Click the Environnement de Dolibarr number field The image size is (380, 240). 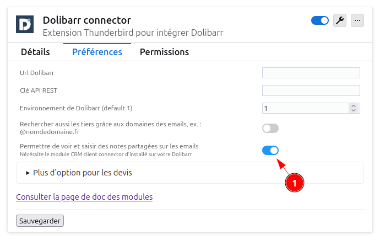tap(305, 108)
